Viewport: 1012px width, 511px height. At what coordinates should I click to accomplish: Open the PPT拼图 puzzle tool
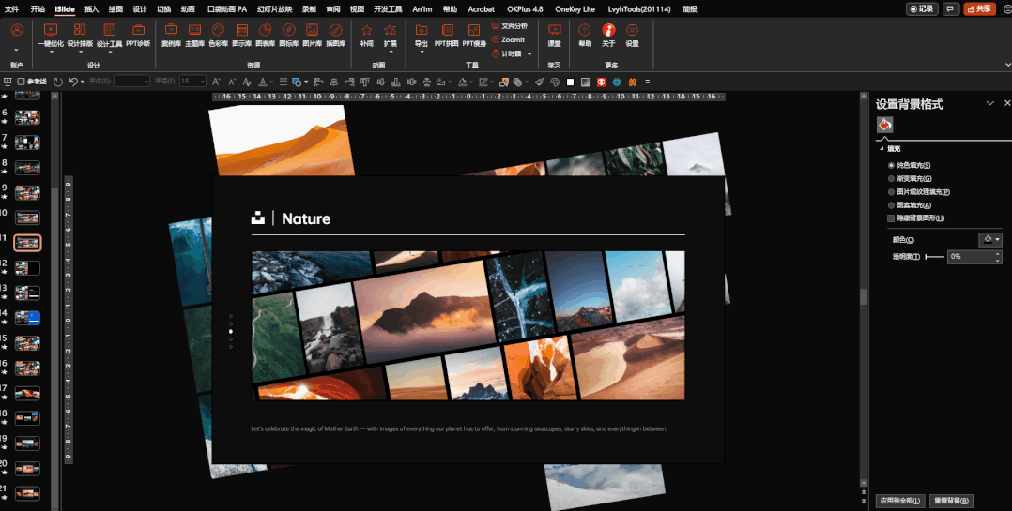pos(447,36)
